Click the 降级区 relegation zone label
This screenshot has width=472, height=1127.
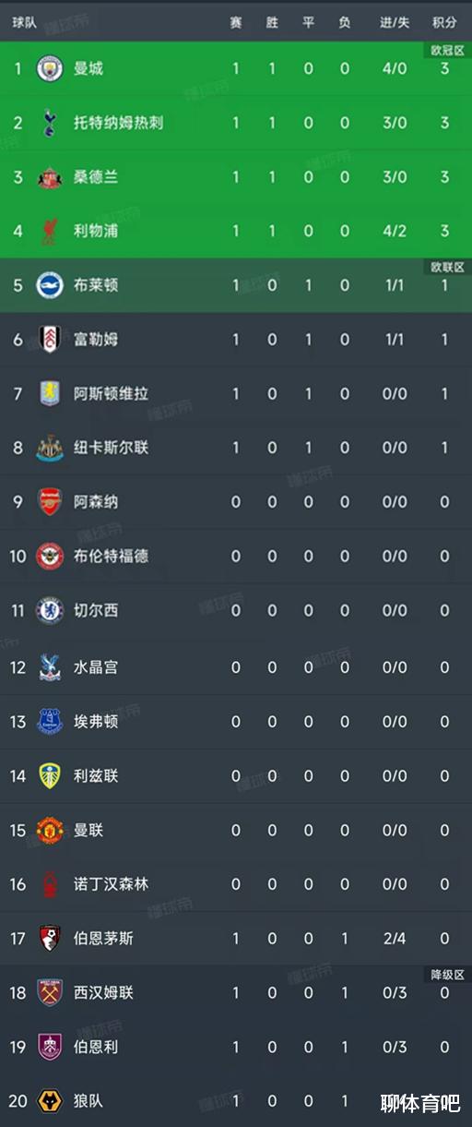(447, 974)
